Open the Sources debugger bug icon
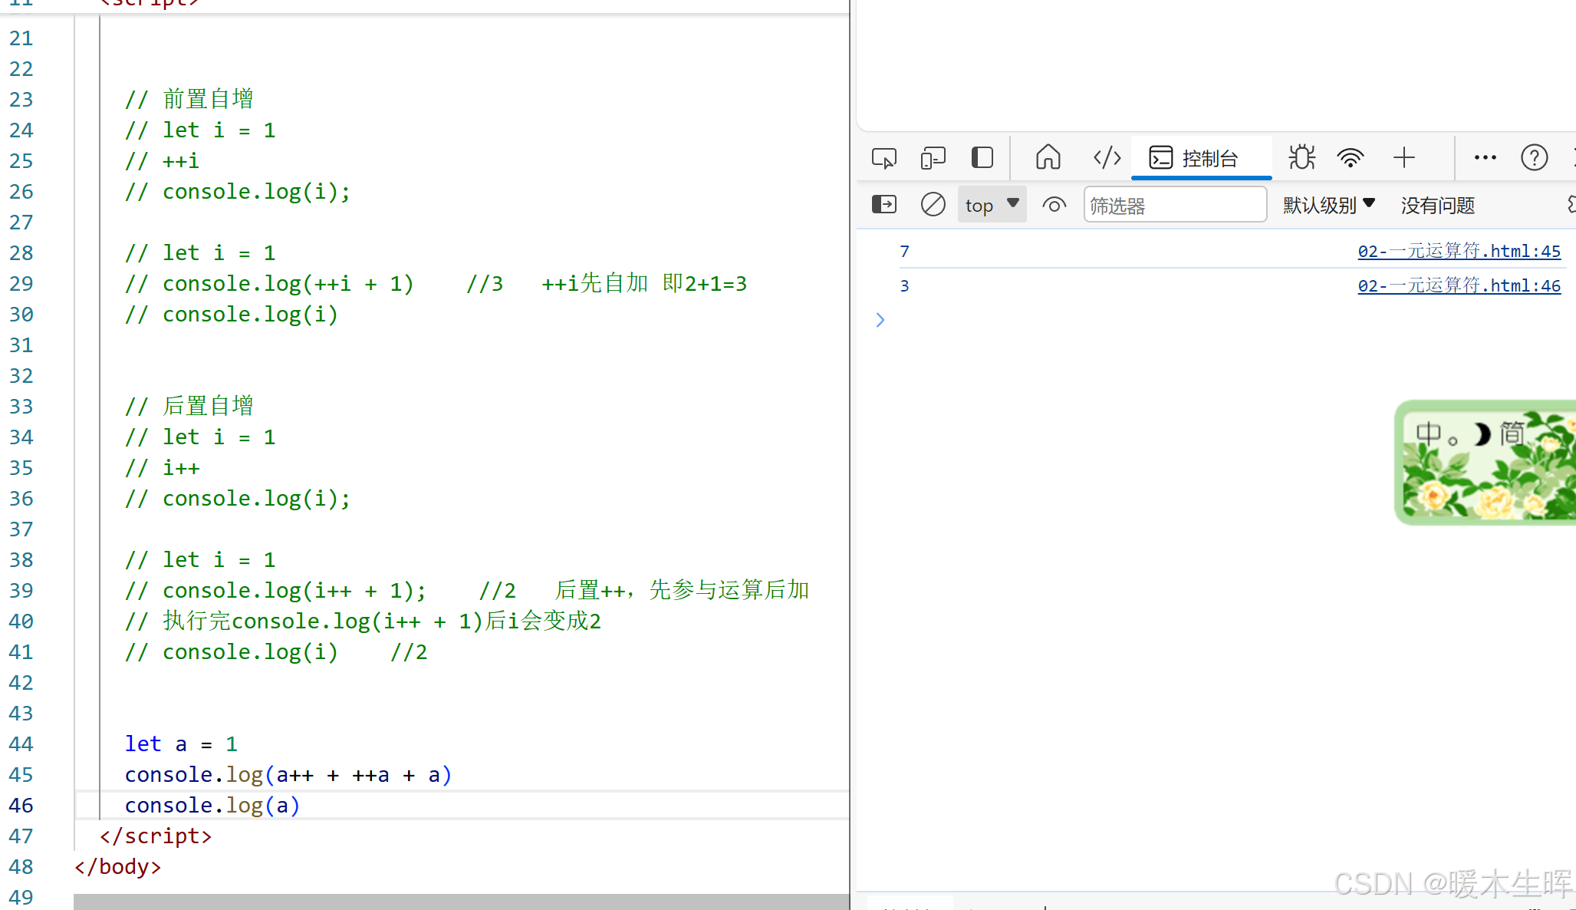This screenshot has width=1576, height=910. tap(1301, 158)
